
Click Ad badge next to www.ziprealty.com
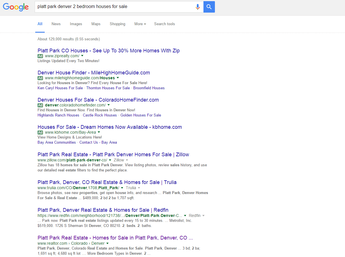coord(40,56)
